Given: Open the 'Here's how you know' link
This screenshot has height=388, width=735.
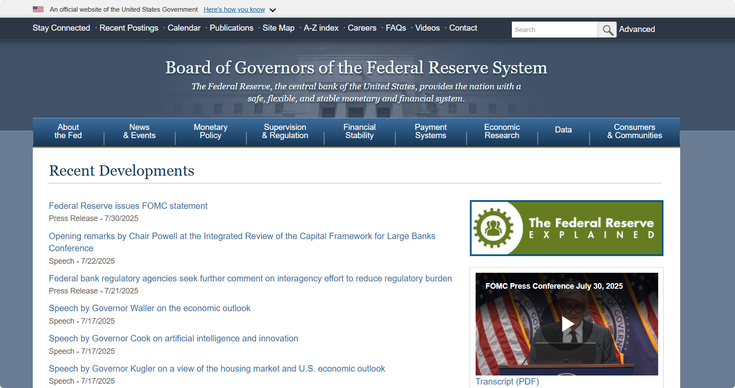Looking at the screenshot, I should coord(234,9).
